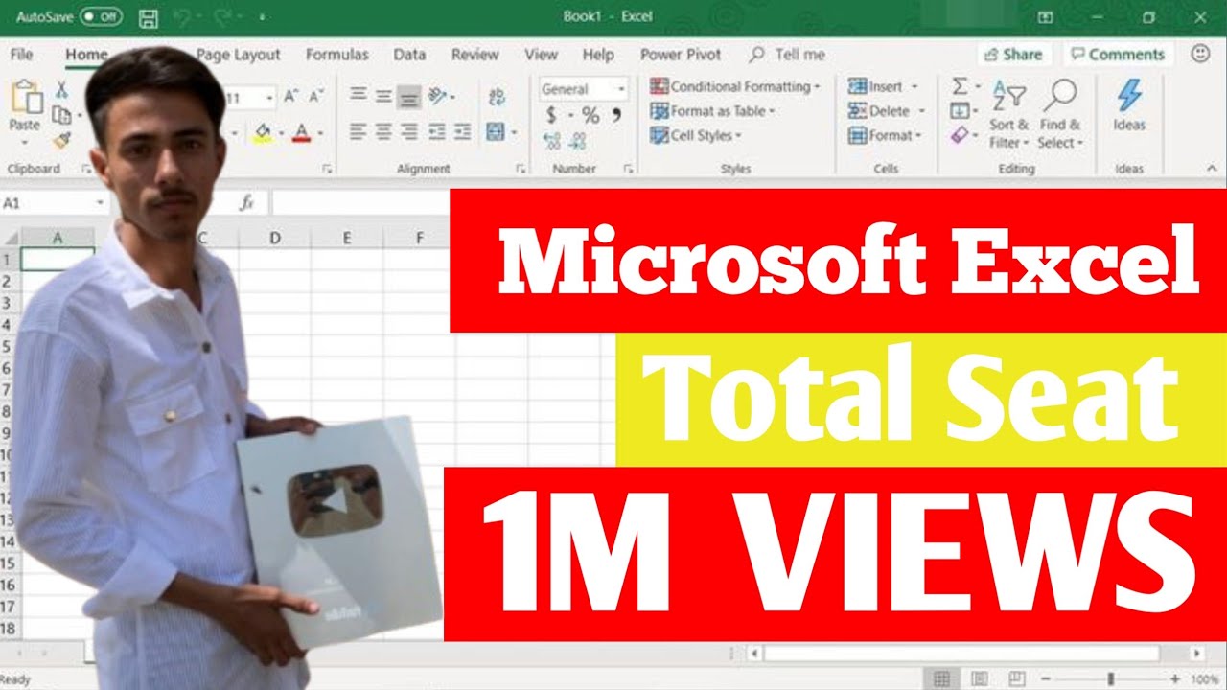Screen dimensions: 1227x690
Task: Click the Increase Decimal icon
Action: pyautogui.click(x=552, y=141)
